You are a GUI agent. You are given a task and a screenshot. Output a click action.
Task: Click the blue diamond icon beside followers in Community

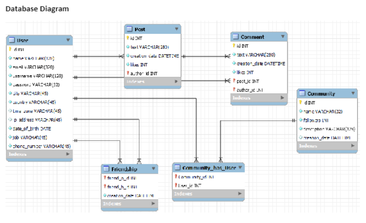(300, 120)
